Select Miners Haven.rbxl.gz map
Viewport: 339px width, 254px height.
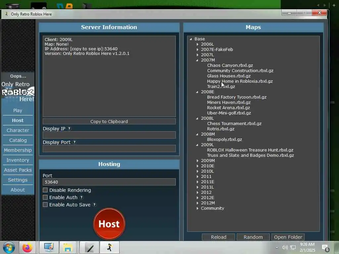(x=229, y=103)
